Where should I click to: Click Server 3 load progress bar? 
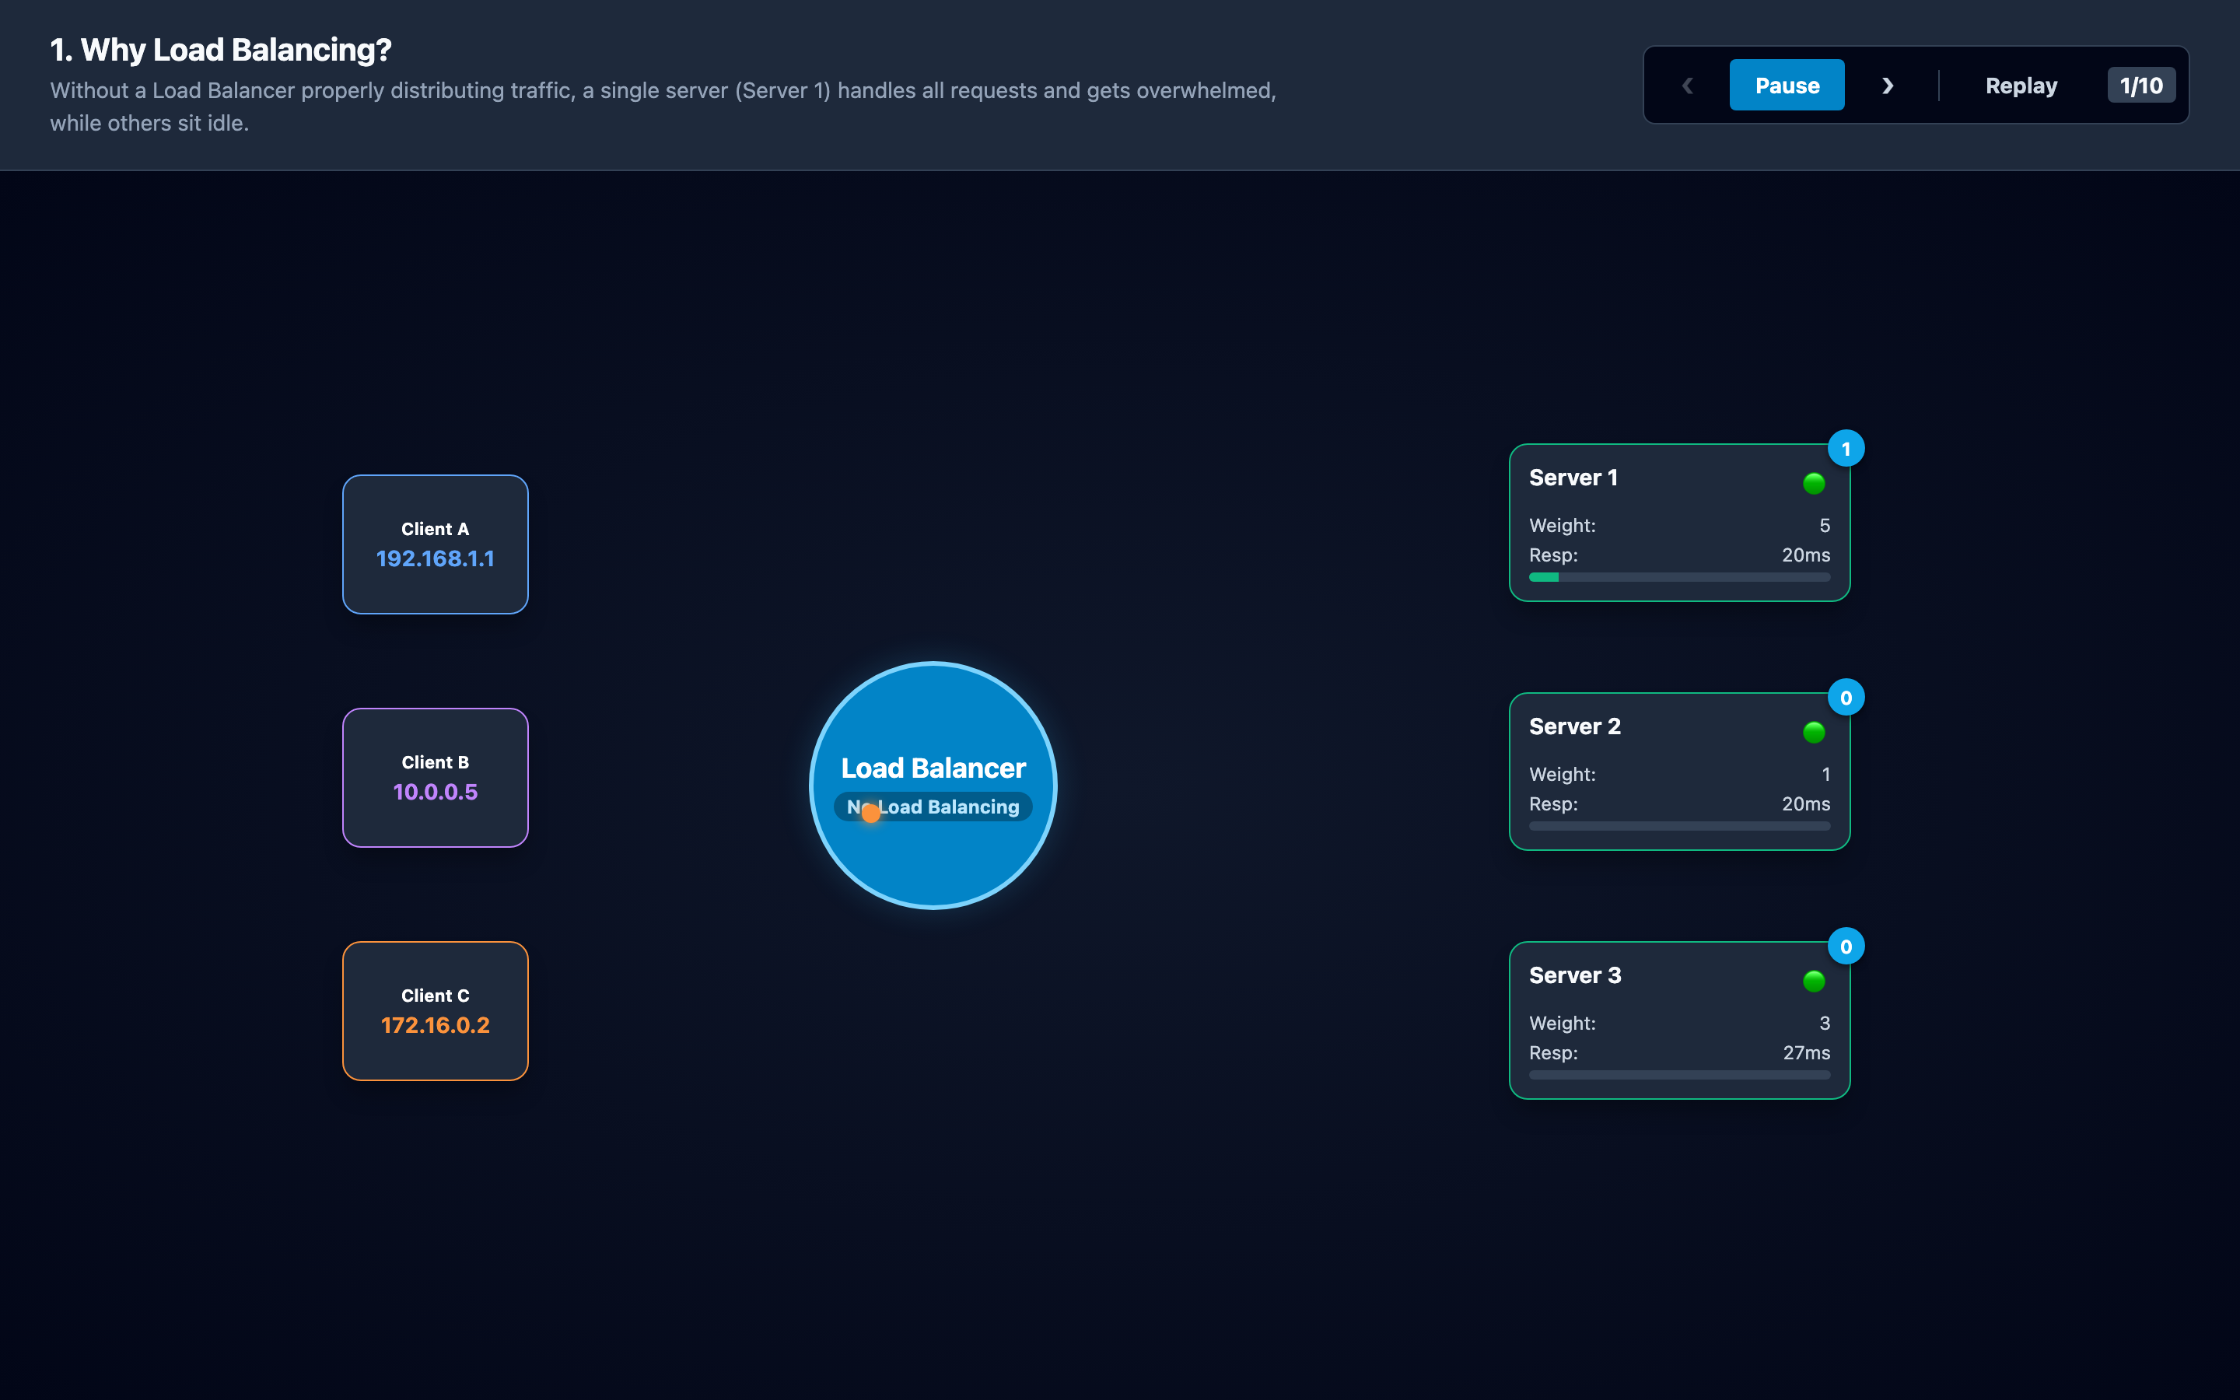click(1679, 1075)
